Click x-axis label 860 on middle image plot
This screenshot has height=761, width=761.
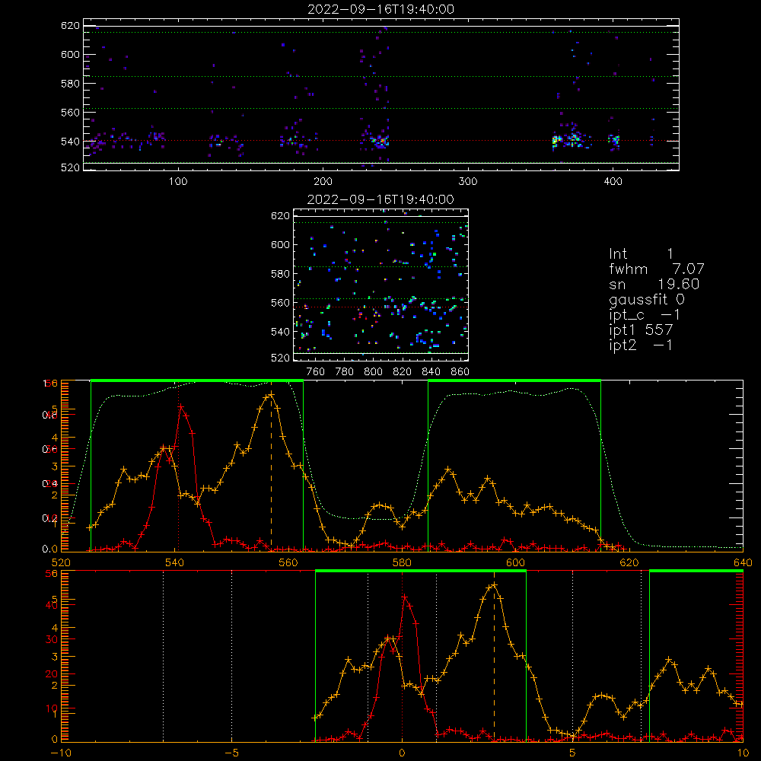pyautogui.click(x=460, y=372)
